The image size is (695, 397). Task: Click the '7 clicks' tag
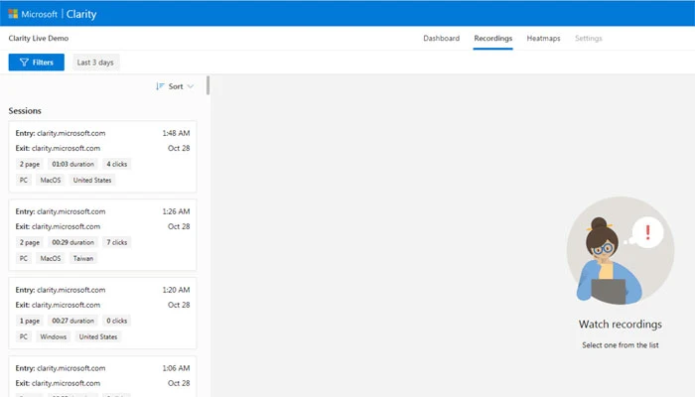click(x=116, y=242)
